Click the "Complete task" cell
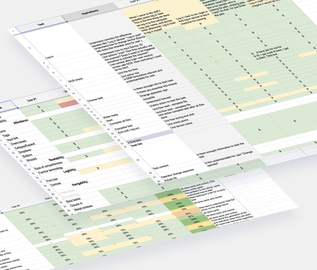 point(124,127)
